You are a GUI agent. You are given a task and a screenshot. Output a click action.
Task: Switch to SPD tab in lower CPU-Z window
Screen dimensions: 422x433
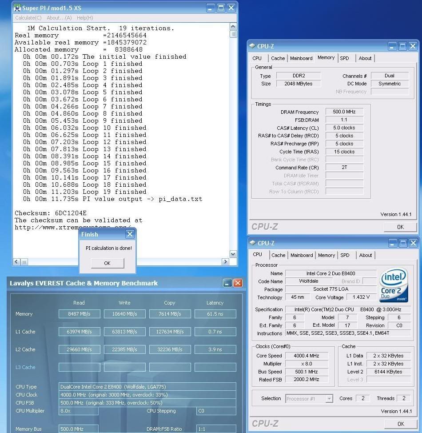(345, 255)
